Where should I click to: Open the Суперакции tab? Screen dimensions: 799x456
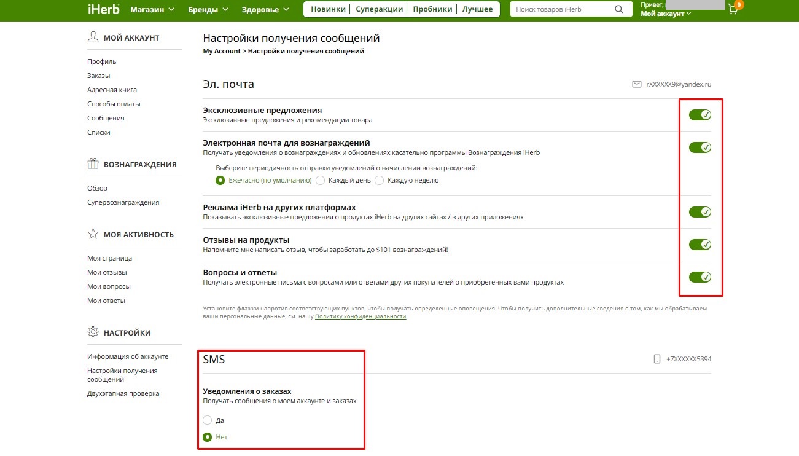coord(378,9)
